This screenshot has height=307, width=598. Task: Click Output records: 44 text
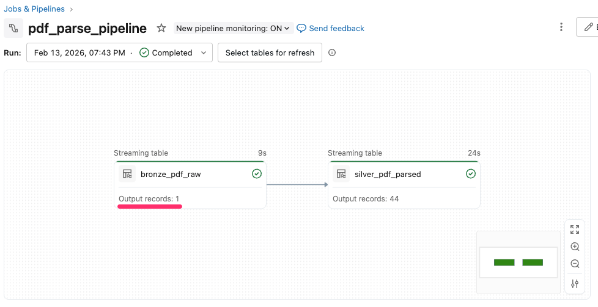pos(366,199)
